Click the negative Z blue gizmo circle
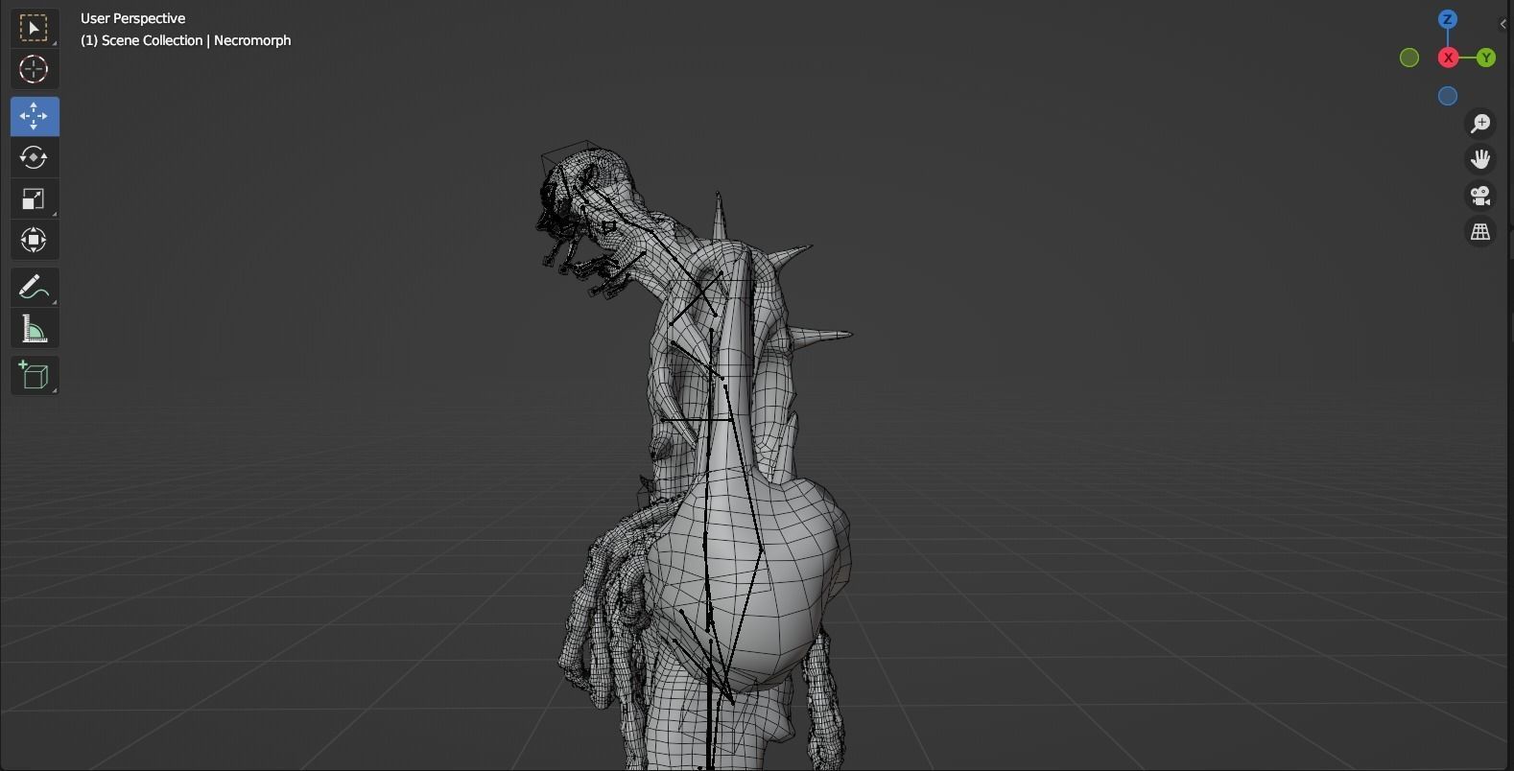 pyautogui.click(x=1448, y=96)
